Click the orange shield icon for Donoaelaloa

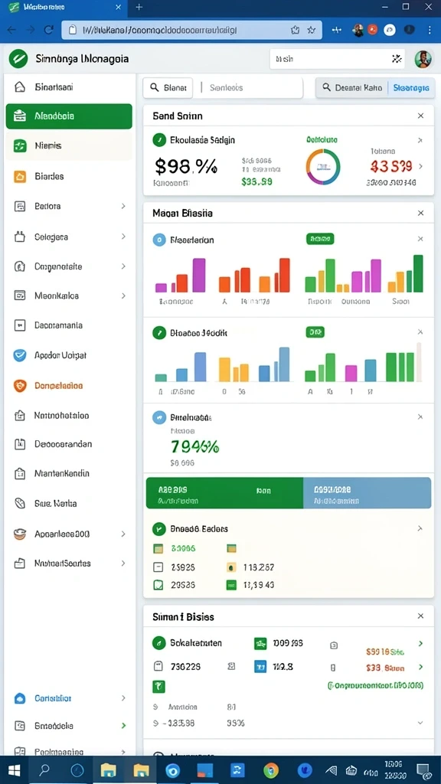[x=19, y=386]
